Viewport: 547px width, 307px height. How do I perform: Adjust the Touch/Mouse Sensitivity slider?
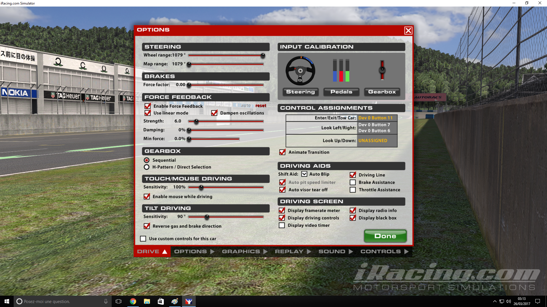pos(201,188)
